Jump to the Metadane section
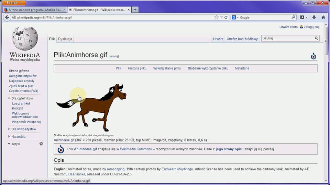The width and height of the screenshot is (330, 185). click(x=242, y=69)
